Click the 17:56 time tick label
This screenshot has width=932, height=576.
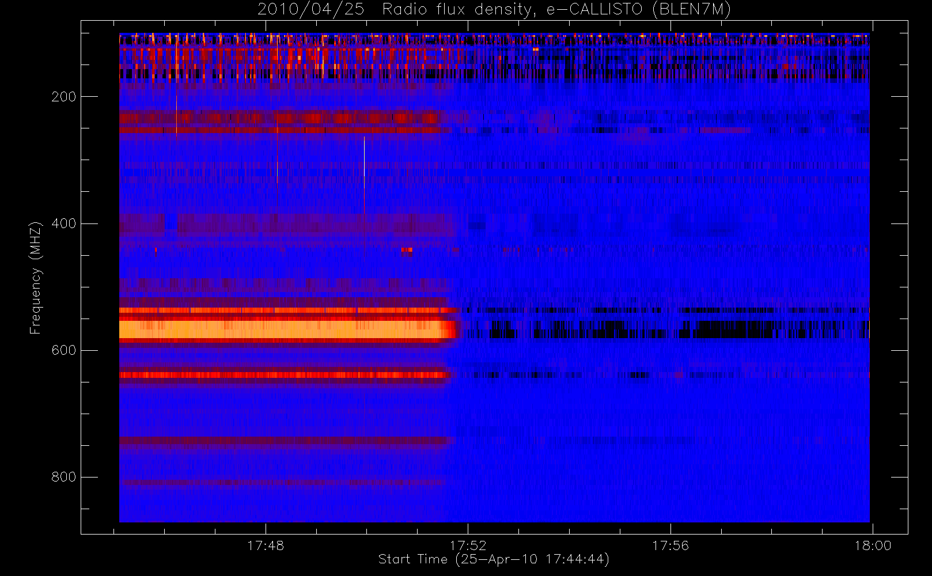tap(670, 545)
